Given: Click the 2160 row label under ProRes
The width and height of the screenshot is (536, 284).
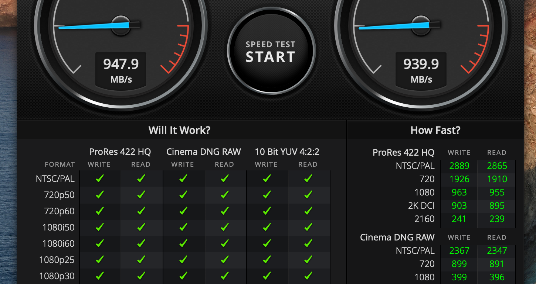Looking at the screenshot, I should (424, 219).
